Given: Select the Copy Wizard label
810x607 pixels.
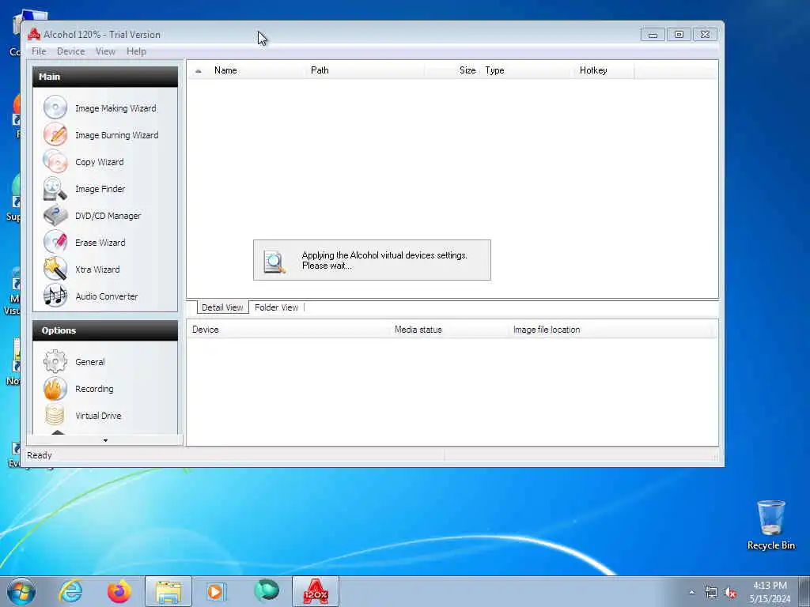Looking at the screenshot, I should pos(99,162).
